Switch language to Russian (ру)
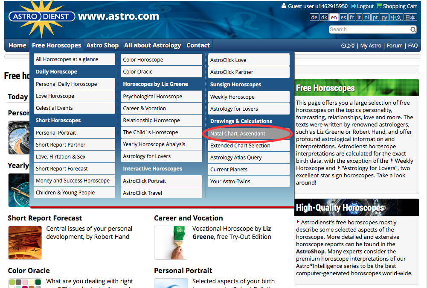This screenshot has width=427, height=288. [384, 18]
